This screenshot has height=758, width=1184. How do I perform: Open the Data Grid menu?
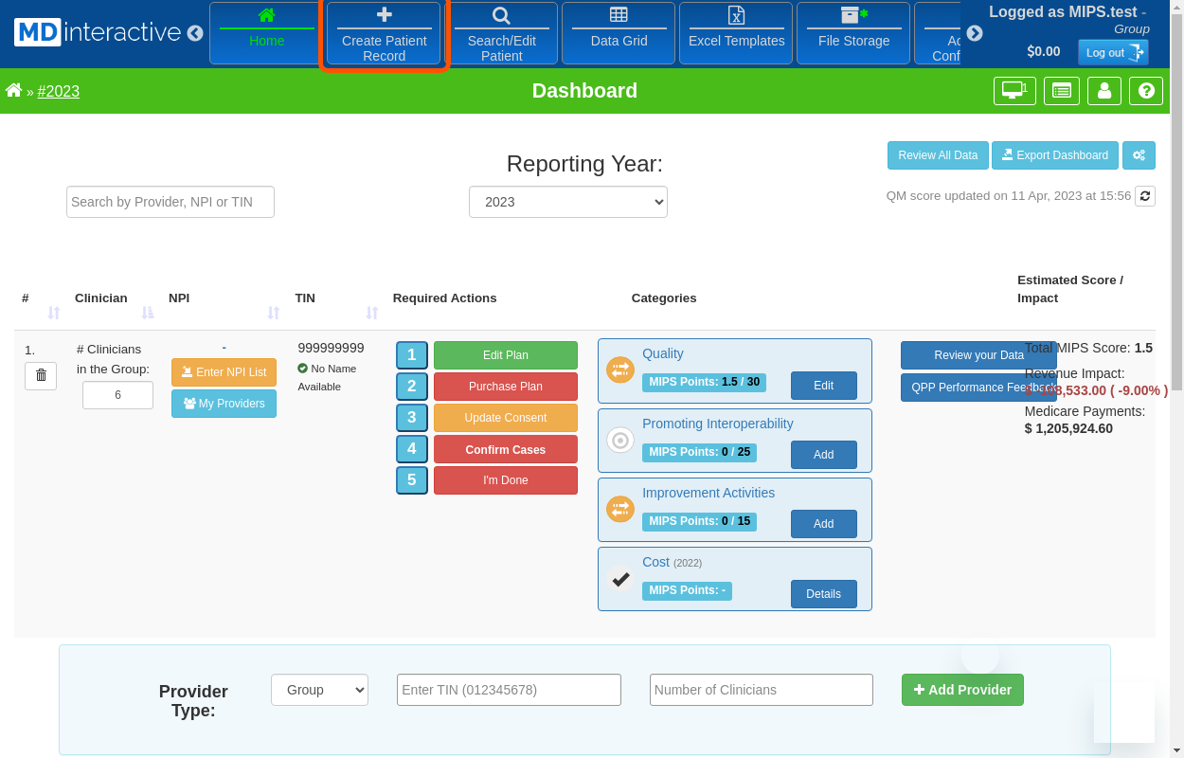pyautogui.click(x=619, y=32)
